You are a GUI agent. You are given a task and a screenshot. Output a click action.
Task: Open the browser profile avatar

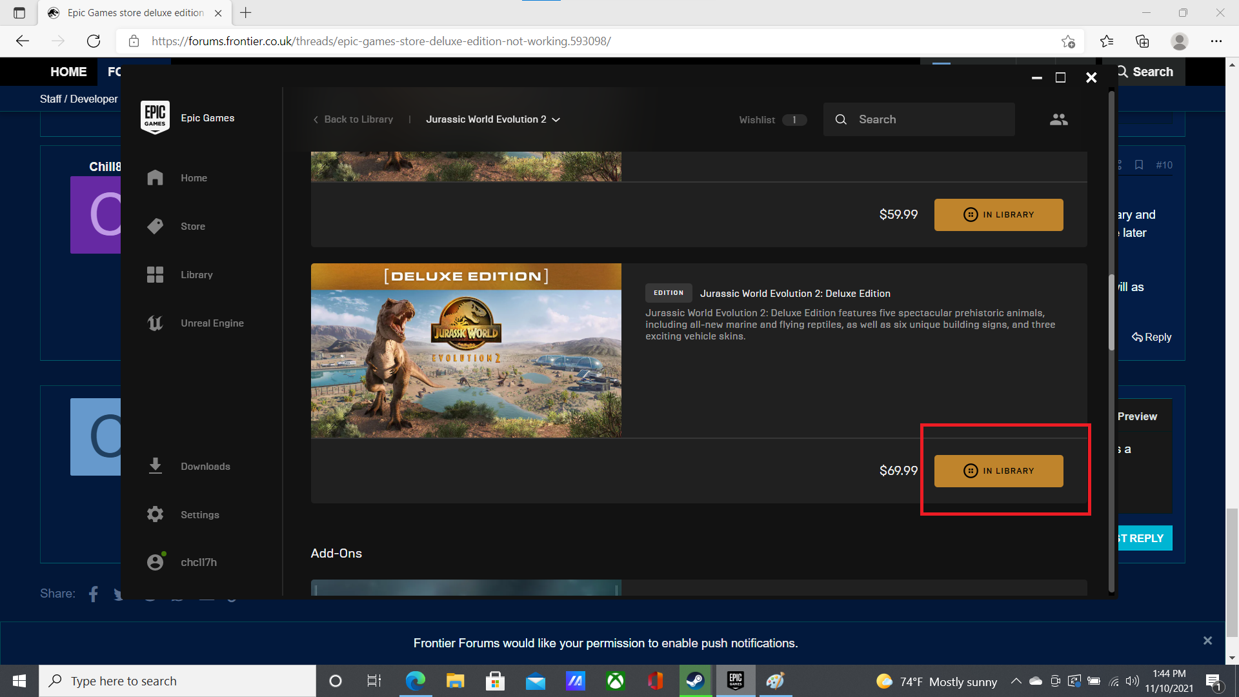[x=1179, y=41]
